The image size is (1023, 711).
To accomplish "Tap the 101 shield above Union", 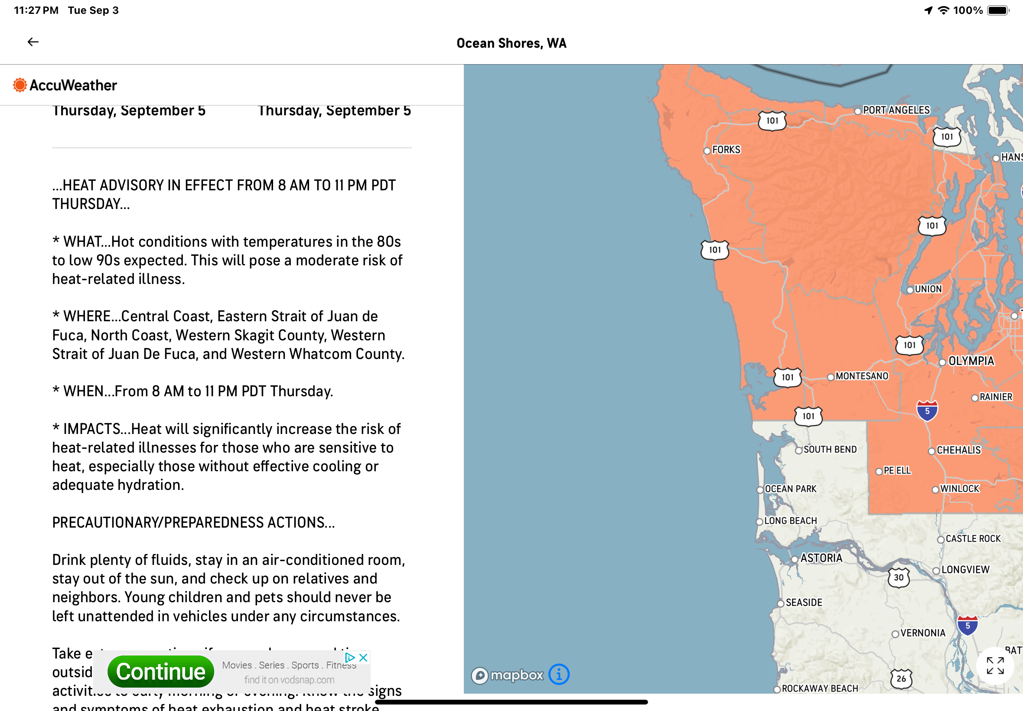I will coord(932,226).
